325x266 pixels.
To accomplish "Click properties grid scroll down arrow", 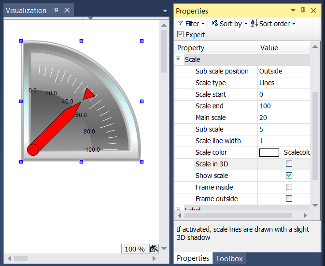I will tap(315, 206).
